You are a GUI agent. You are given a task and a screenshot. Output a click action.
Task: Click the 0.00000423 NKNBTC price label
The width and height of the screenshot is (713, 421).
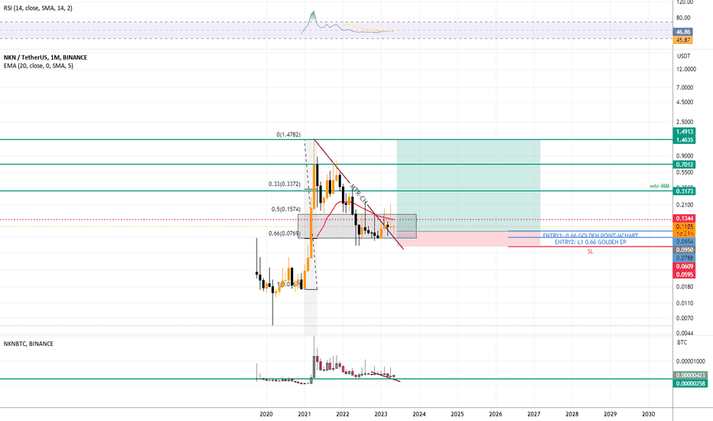pos(690,376)
